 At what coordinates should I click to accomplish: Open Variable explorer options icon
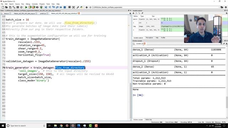pyautogui.click(x=227, y=13)
